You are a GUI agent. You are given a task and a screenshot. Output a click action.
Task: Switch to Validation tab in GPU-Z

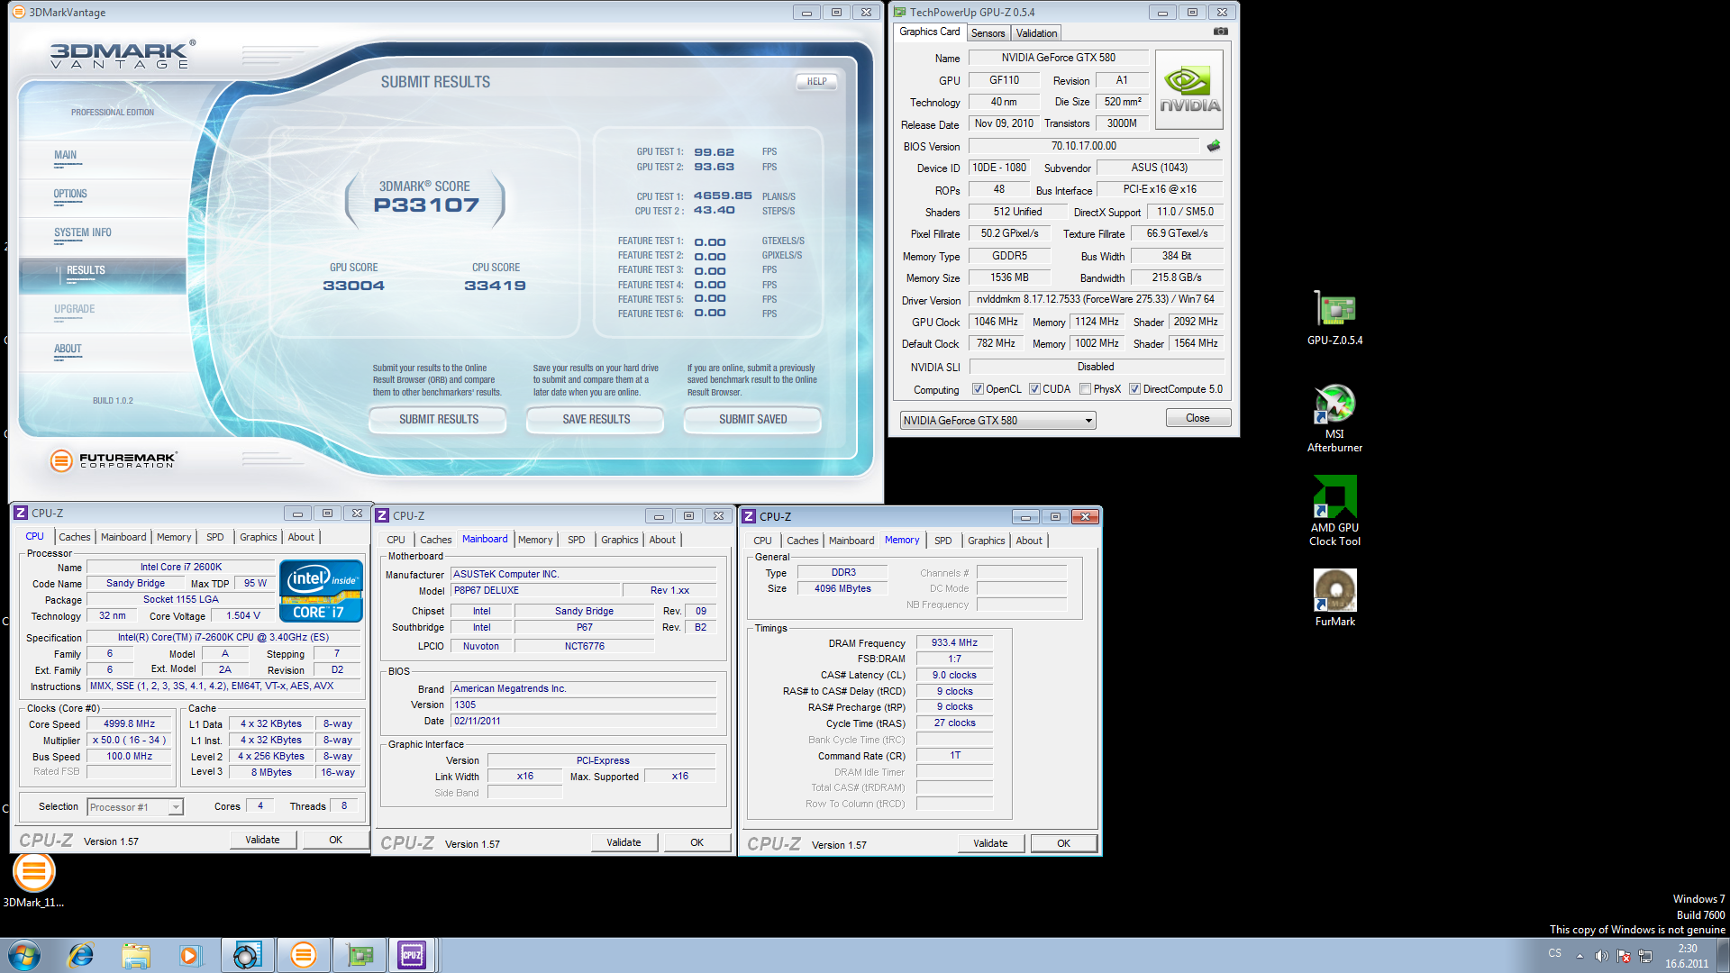(1036, 33)
